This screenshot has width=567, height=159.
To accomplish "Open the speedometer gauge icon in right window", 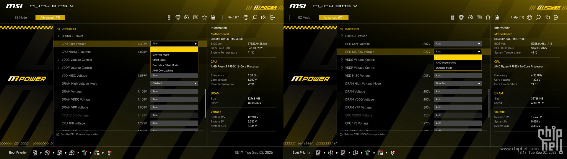I will (470, 17).
